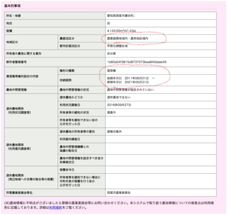Image resolution: width=227 pixels, height=215 pixels.
Task: Click the footnote about 農地情報に不明点
Action: click(x=109, y=205)
